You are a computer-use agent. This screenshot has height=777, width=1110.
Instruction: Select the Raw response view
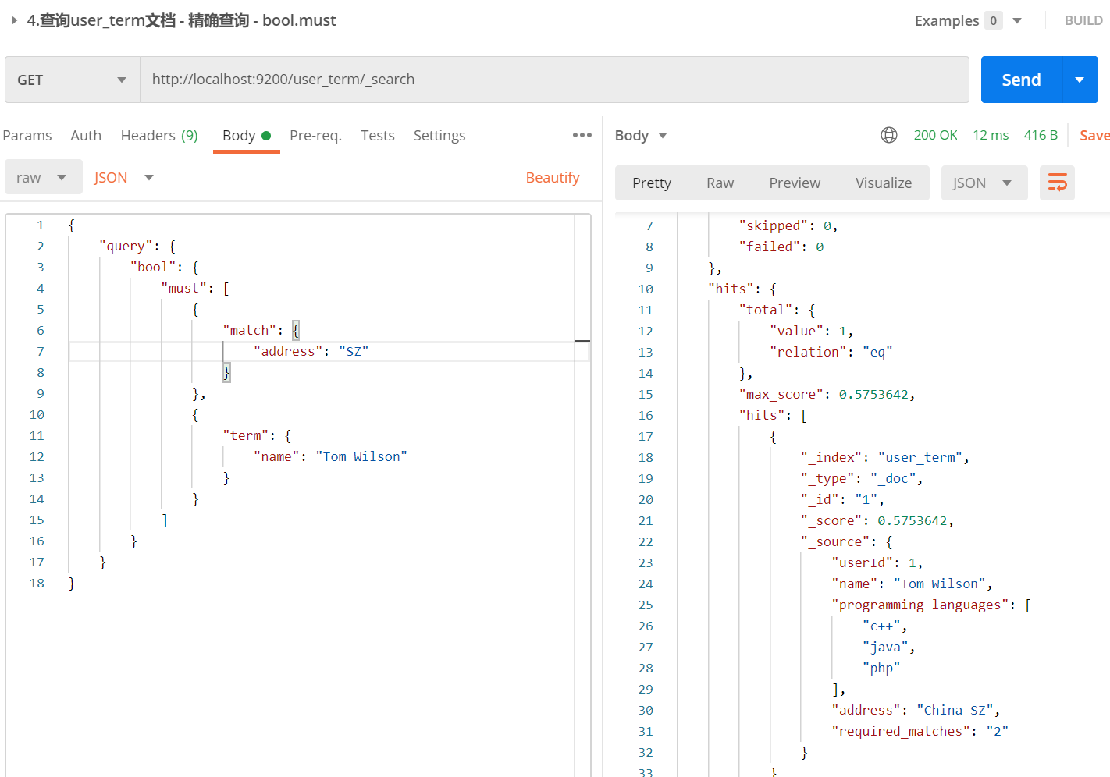tap(720, 183)
